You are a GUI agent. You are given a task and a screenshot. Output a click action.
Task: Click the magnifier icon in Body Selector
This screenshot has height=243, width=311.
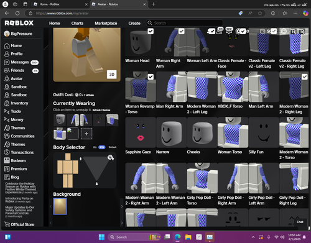[x=111, y=158]
